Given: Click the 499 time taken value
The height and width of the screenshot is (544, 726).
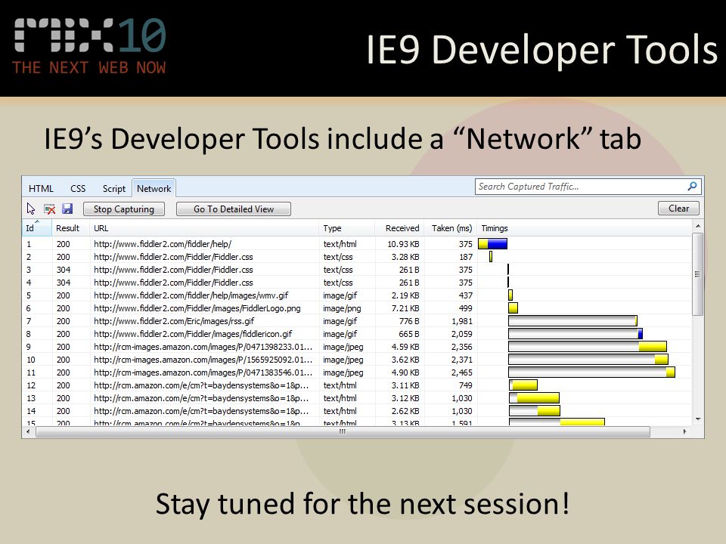Looking at the screenshot, I should coord(465,308).
